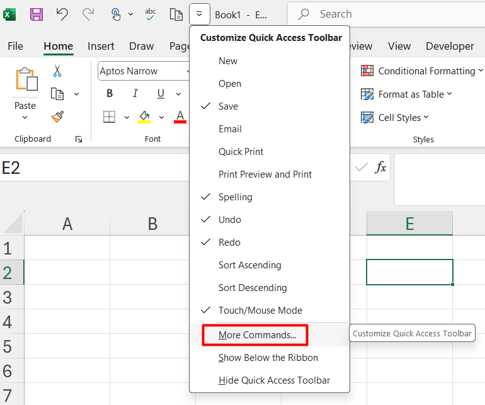
Task: Uncheck Save in the Customize menu
Action: [x=228, y=106]
